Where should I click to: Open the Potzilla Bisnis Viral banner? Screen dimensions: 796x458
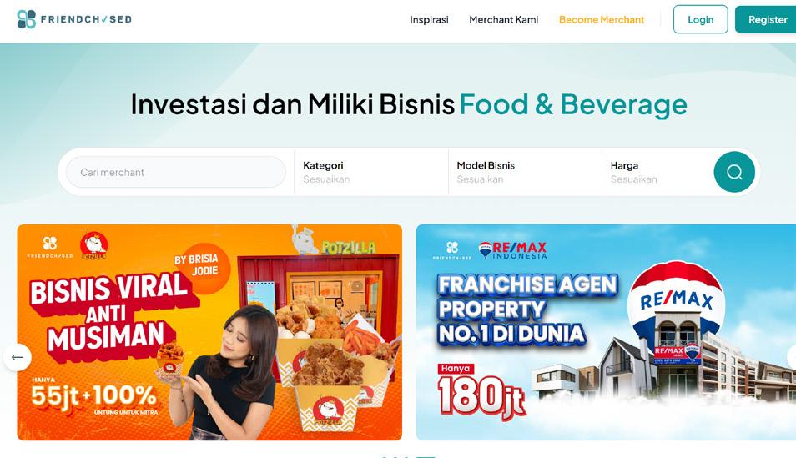coord(209,332)
